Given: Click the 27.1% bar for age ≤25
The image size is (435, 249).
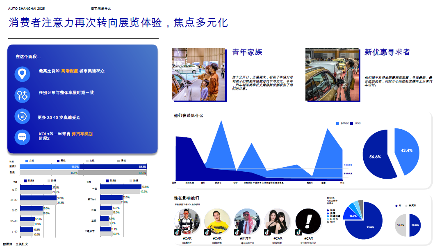Looking at the screenshot, I should (x=36, y=188).
